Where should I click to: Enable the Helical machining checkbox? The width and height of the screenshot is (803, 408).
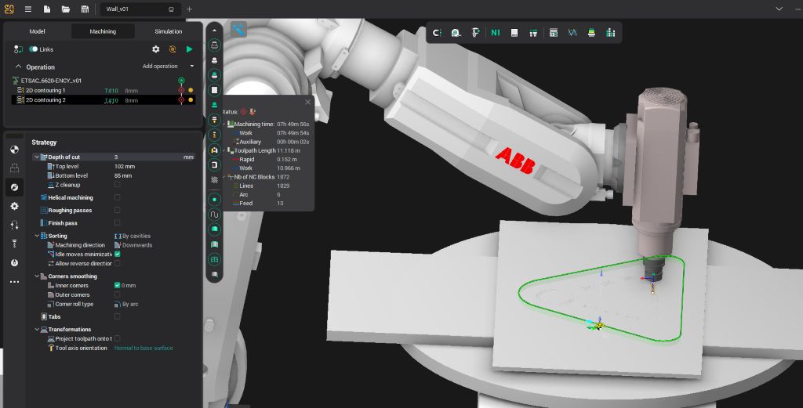(x=118, y=197)
